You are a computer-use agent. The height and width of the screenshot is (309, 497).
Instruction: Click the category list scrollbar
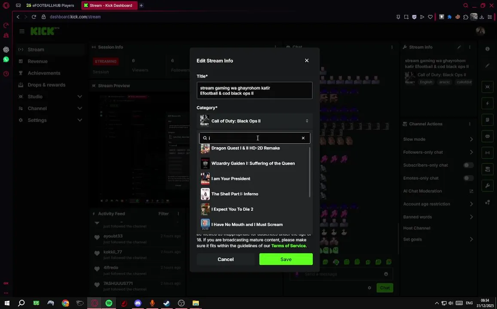pos(310,173)
